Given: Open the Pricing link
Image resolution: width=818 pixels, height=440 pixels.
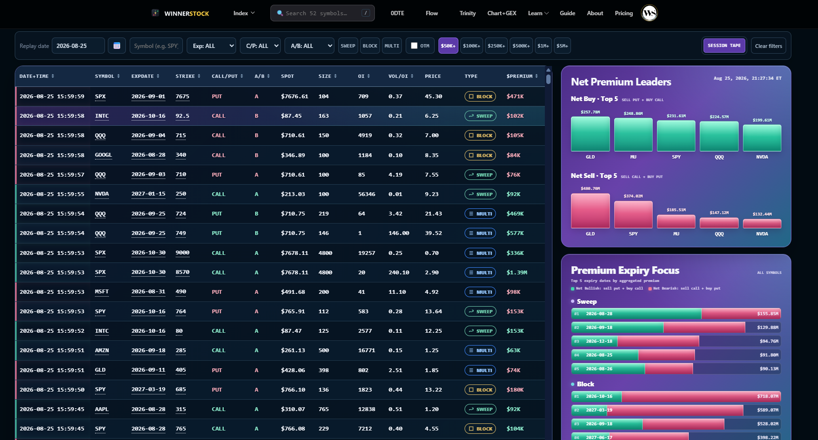Looking at the screenshot, I should click(x=624, y=13).
